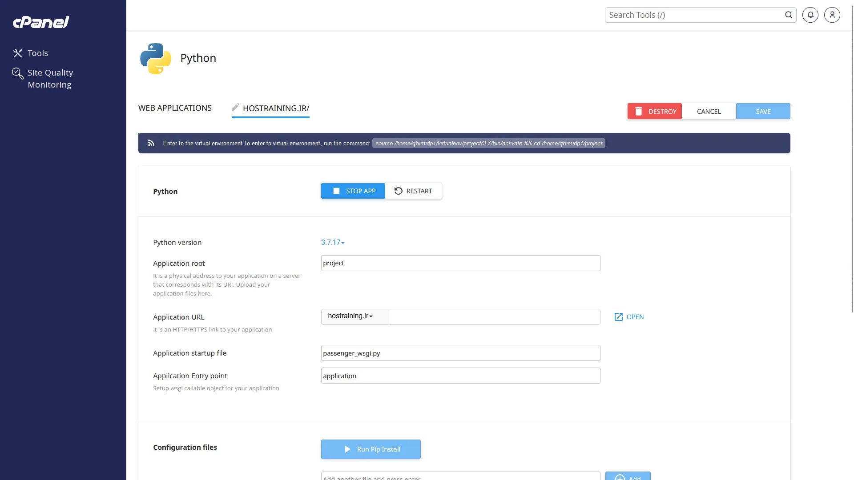Edit the Application root field

(x=460, y=263)
